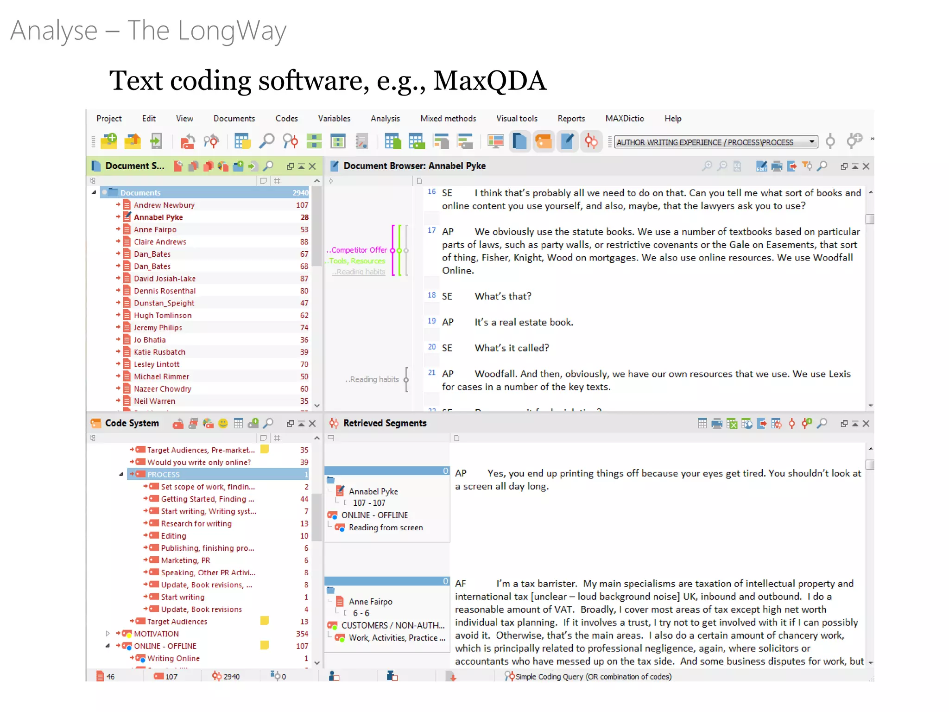Click the yellow memo on Target Audiences
The image size is (949, 712).
[x=265, y=621]
